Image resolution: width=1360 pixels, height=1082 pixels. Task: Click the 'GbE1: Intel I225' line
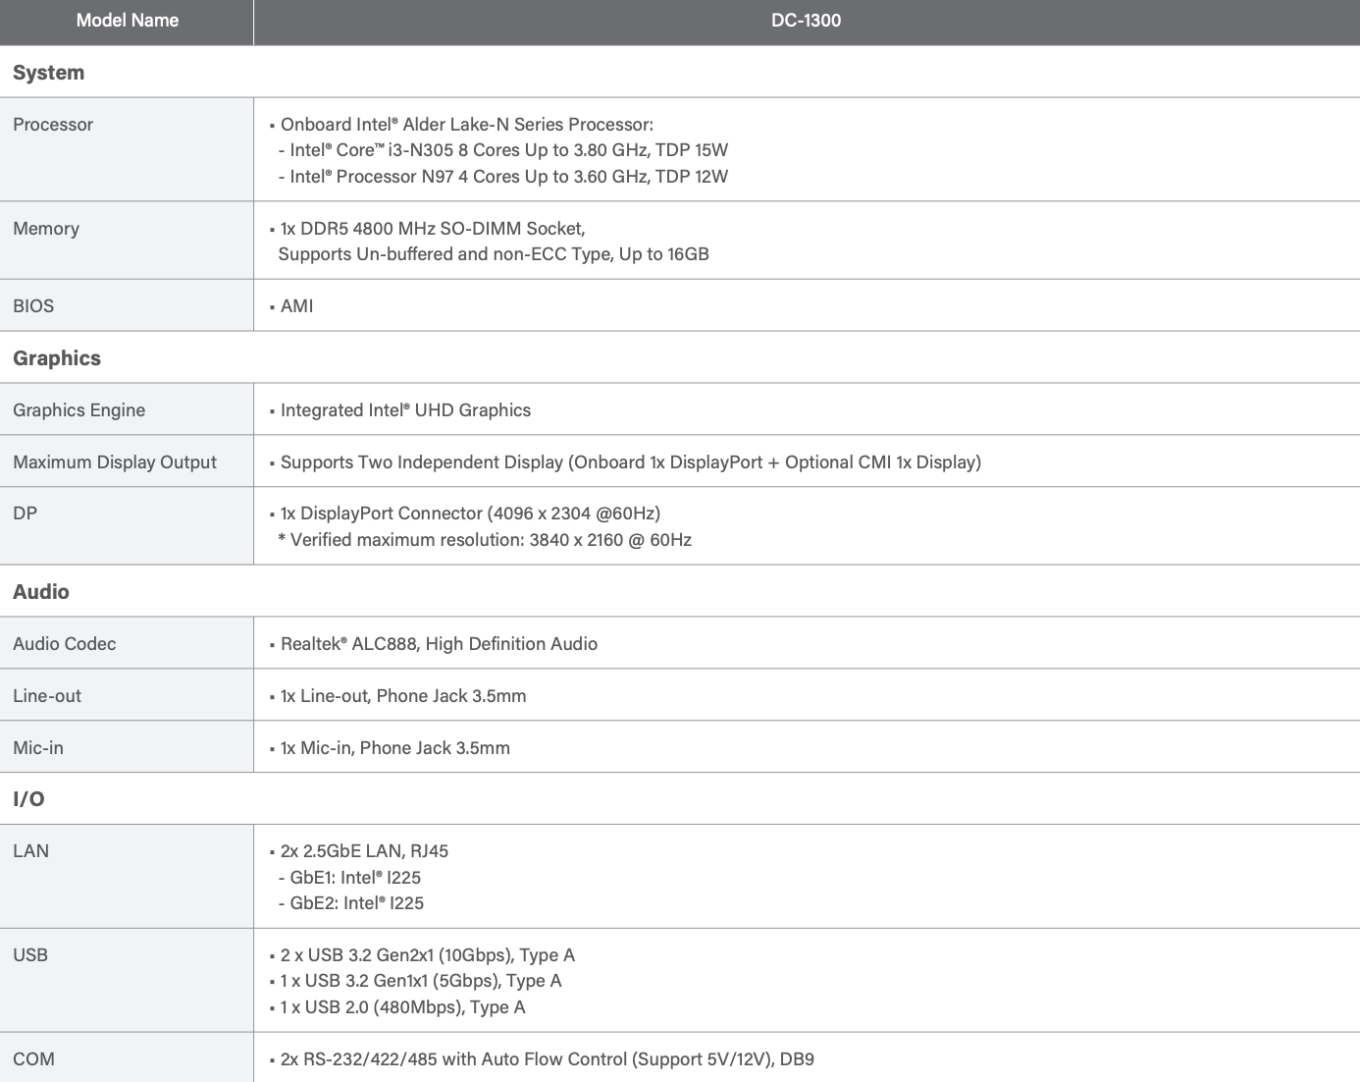click(349, 878)
